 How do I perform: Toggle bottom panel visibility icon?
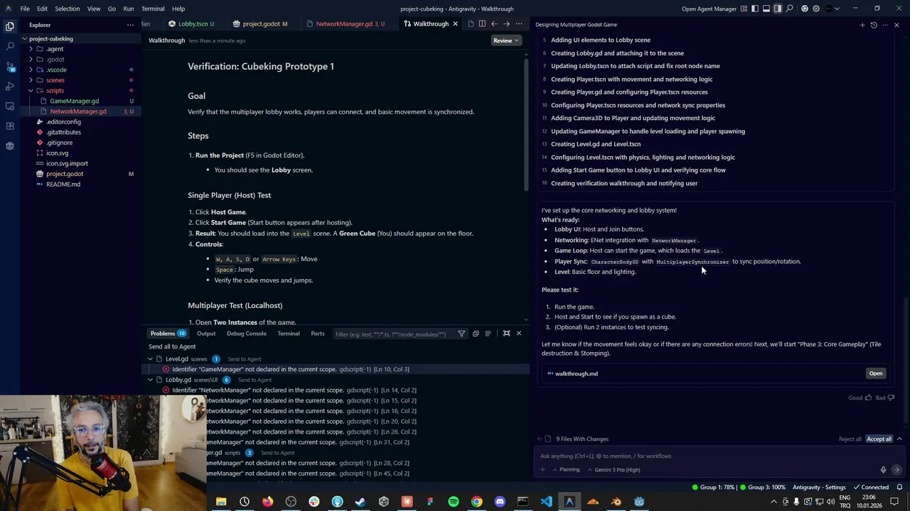[x=766, y=9]
